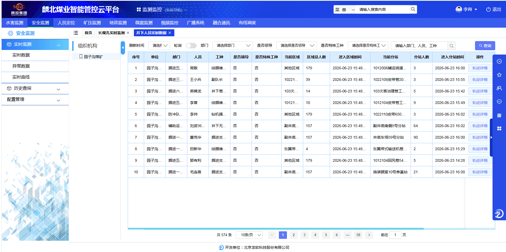This screenshot has width=506, height=252.
Task: Click the filter keyword search magnifier icon
Action: 452,46
